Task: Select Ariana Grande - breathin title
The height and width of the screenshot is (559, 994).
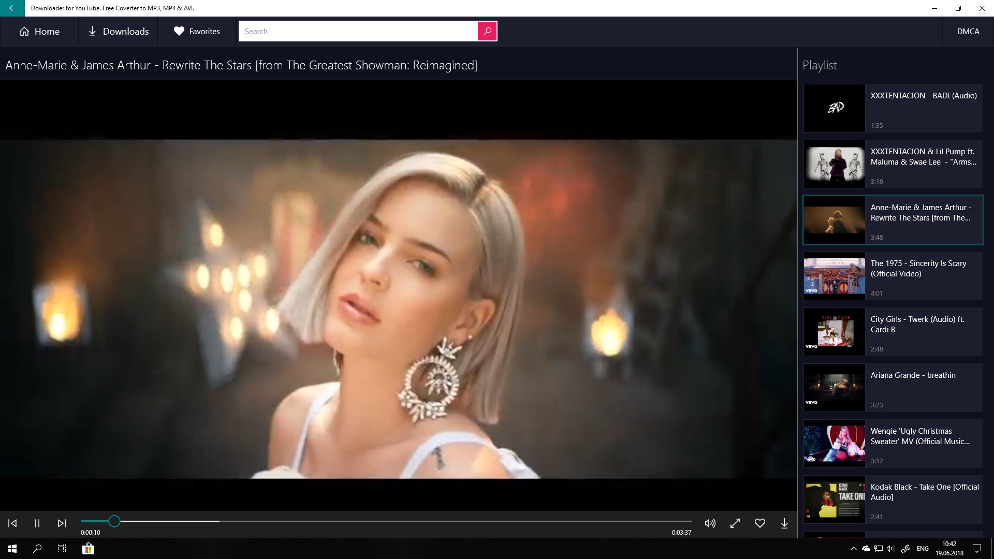Action: click(x=913, y=375)
